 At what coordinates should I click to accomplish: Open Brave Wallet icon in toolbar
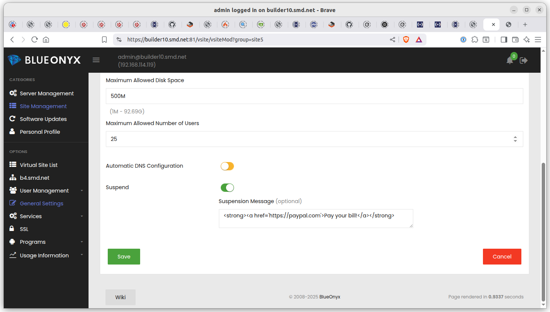[515, 40]
